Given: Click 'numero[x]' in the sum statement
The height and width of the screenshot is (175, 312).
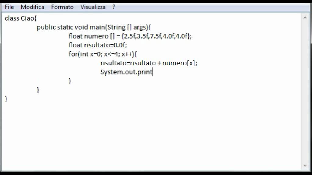Looking at the screenshot, I should click(179, 63).
